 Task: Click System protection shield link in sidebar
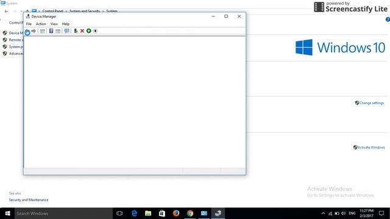pos(13,47)
